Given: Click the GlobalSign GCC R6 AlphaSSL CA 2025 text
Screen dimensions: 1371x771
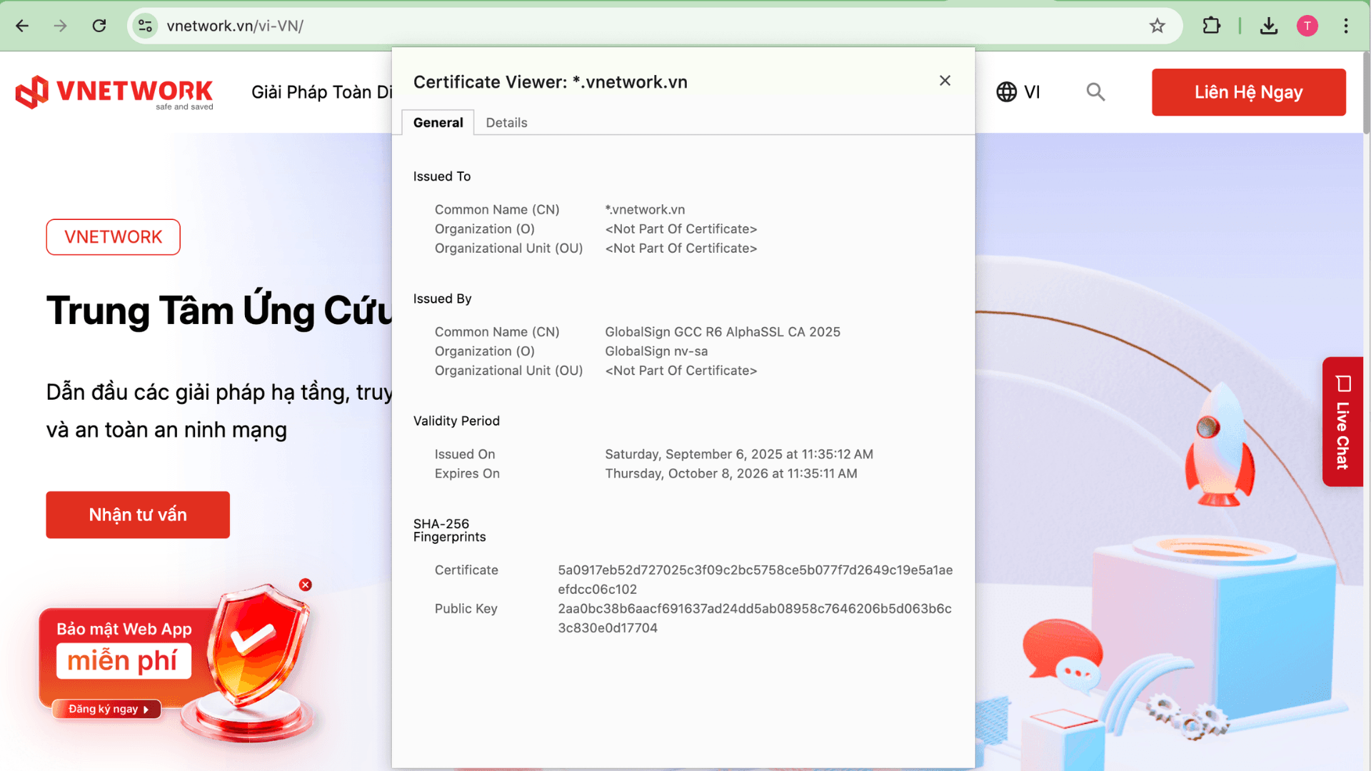Looking at the screenshot, I should (x=723, y=332).
